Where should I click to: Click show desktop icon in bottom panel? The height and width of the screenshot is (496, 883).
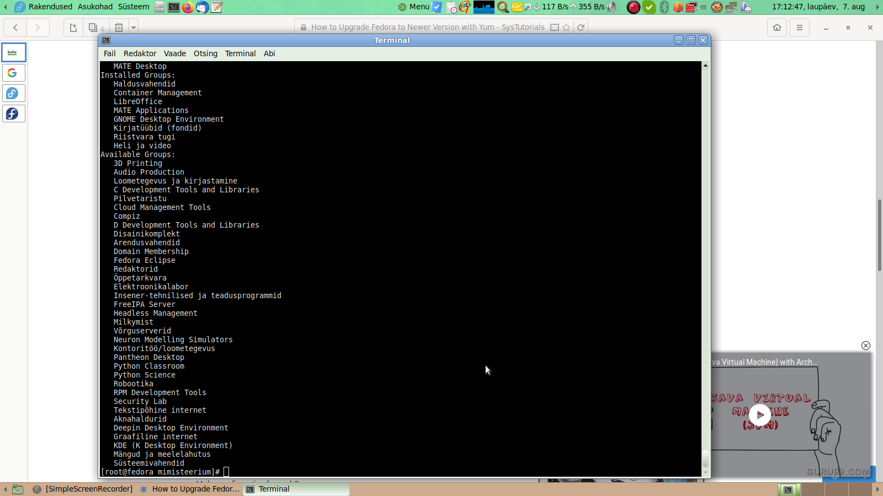(18, 489)
